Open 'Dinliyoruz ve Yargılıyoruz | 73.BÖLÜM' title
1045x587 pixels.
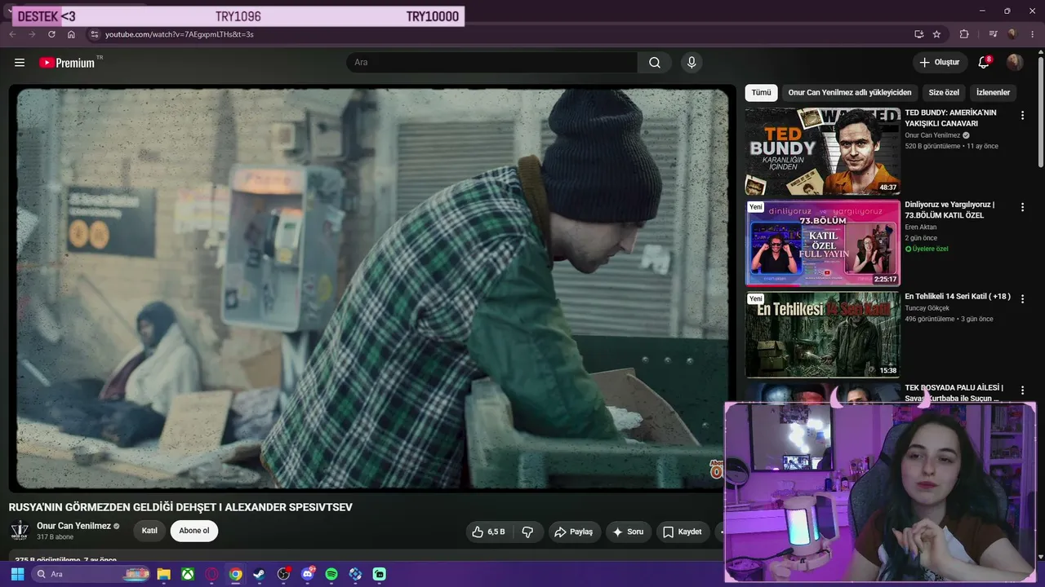click(x=949, y=210)
